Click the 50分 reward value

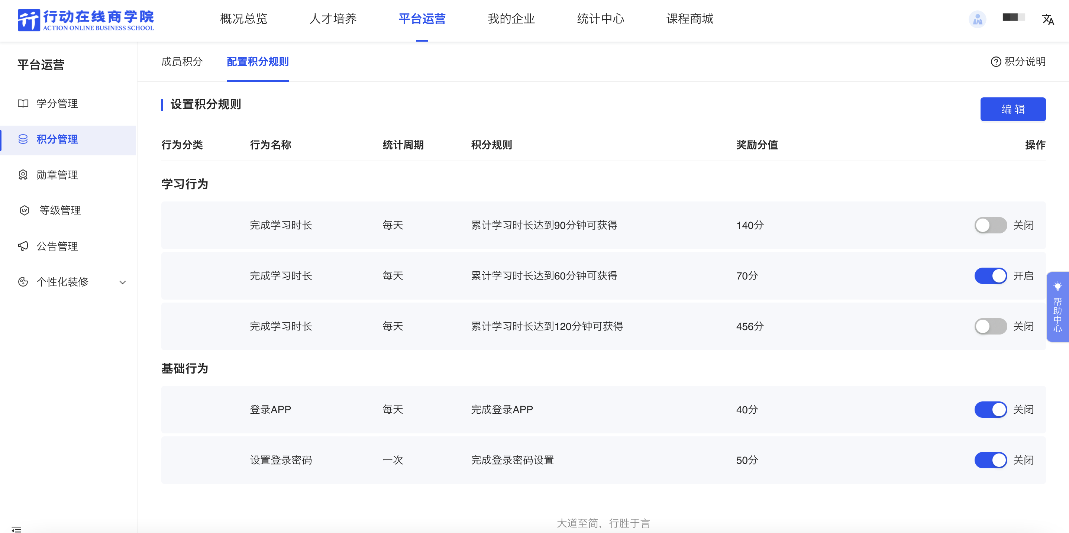(x=747, y=460)
